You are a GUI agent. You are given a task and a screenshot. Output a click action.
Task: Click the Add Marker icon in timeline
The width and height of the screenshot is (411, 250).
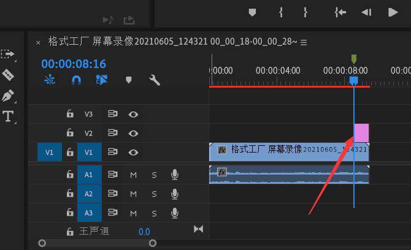pyautogui.click(x=128, y=80)
